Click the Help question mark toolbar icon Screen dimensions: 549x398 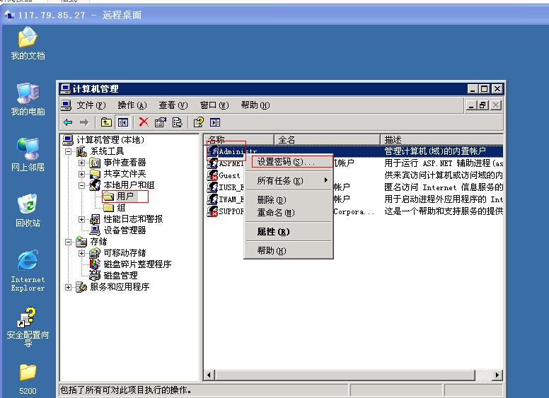(199, 122)
